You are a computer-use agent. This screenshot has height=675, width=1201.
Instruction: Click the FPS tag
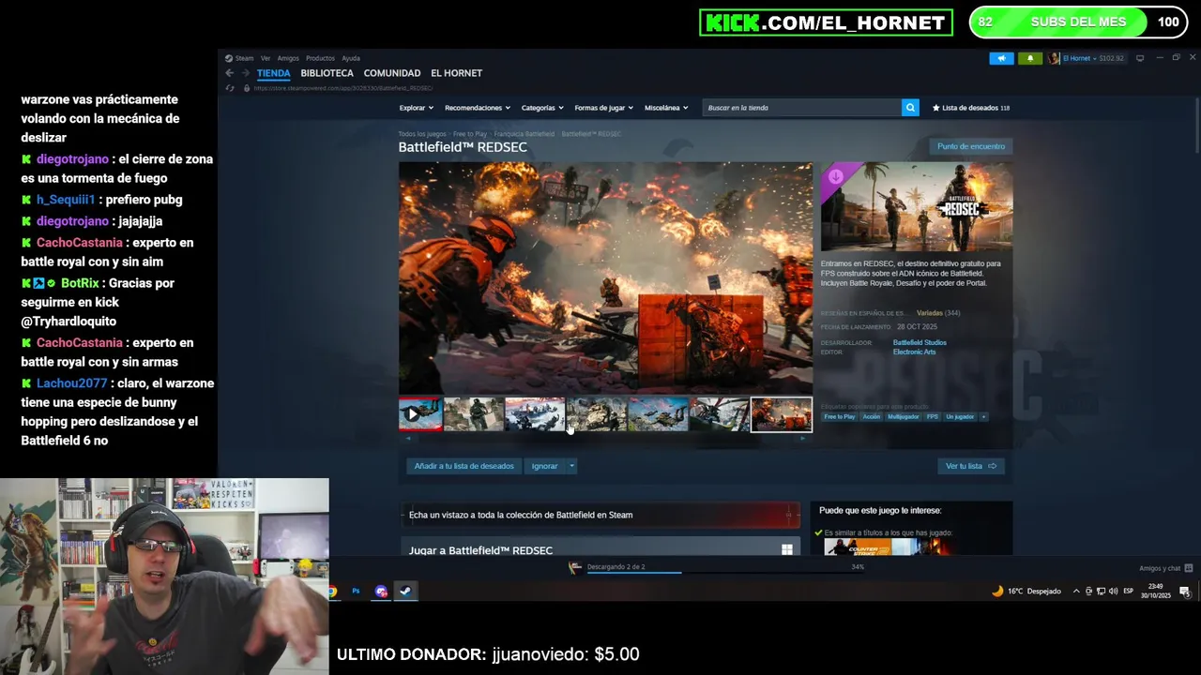point(933,416)
